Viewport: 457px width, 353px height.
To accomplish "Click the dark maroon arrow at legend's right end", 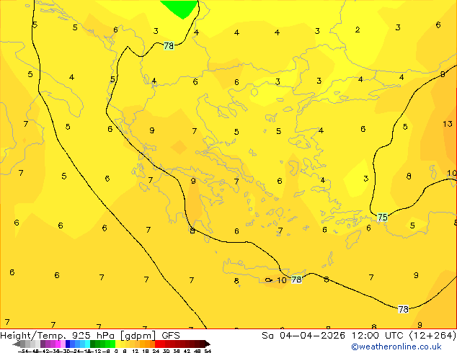I will pos(207,344).
